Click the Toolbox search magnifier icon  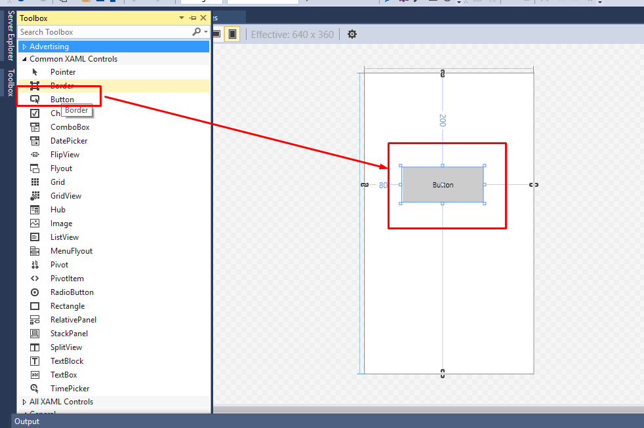(197, 31)
